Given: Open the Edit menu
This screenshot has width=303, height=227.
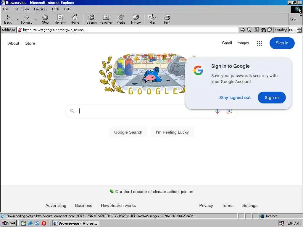Looking at the screenshot, I should [15, 9].
